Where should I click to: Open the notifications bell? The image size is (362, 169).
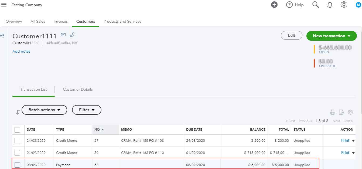pyautogui.click(x=330, y=5)
